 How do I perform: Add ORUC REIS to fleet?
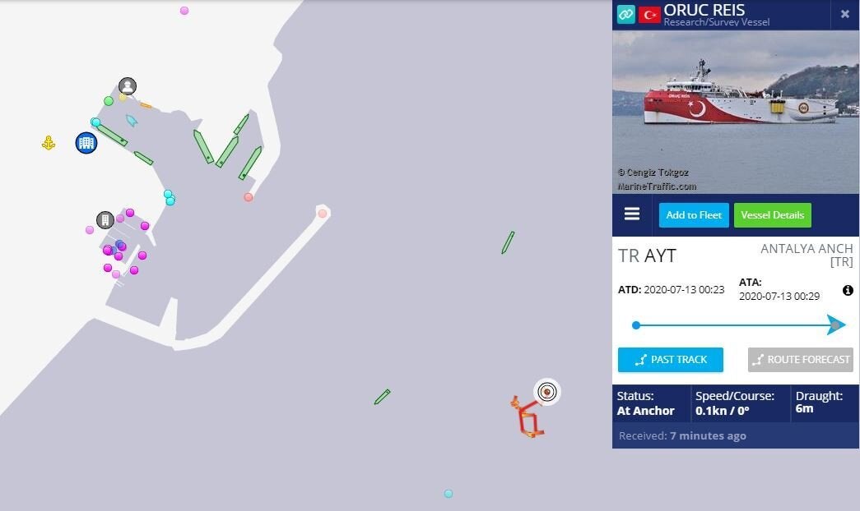[694, 215]
